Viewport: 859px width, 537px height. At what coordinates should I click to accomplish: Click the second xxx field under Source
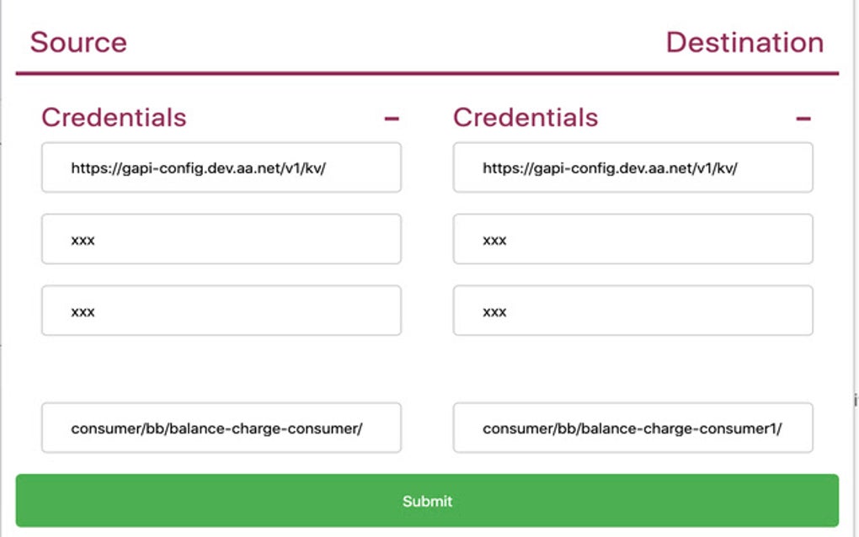pyautogui.click(x=221, y=311)
